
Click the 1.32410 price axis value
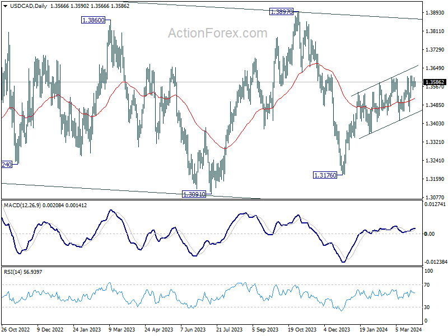435,160
